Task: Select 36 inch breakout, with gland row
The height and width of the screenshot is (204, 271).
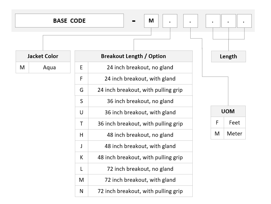Action: pyautogui.click(x=134, y=112)
